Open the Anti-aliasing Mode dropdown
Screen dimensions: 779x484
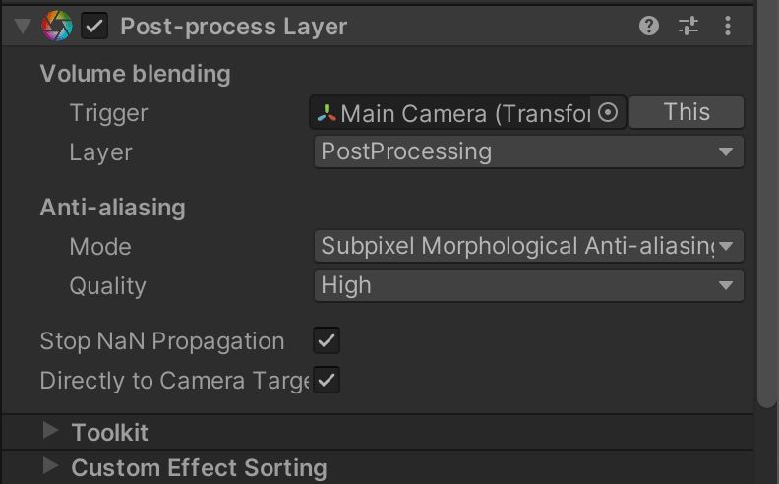click(x=531, y=246)
